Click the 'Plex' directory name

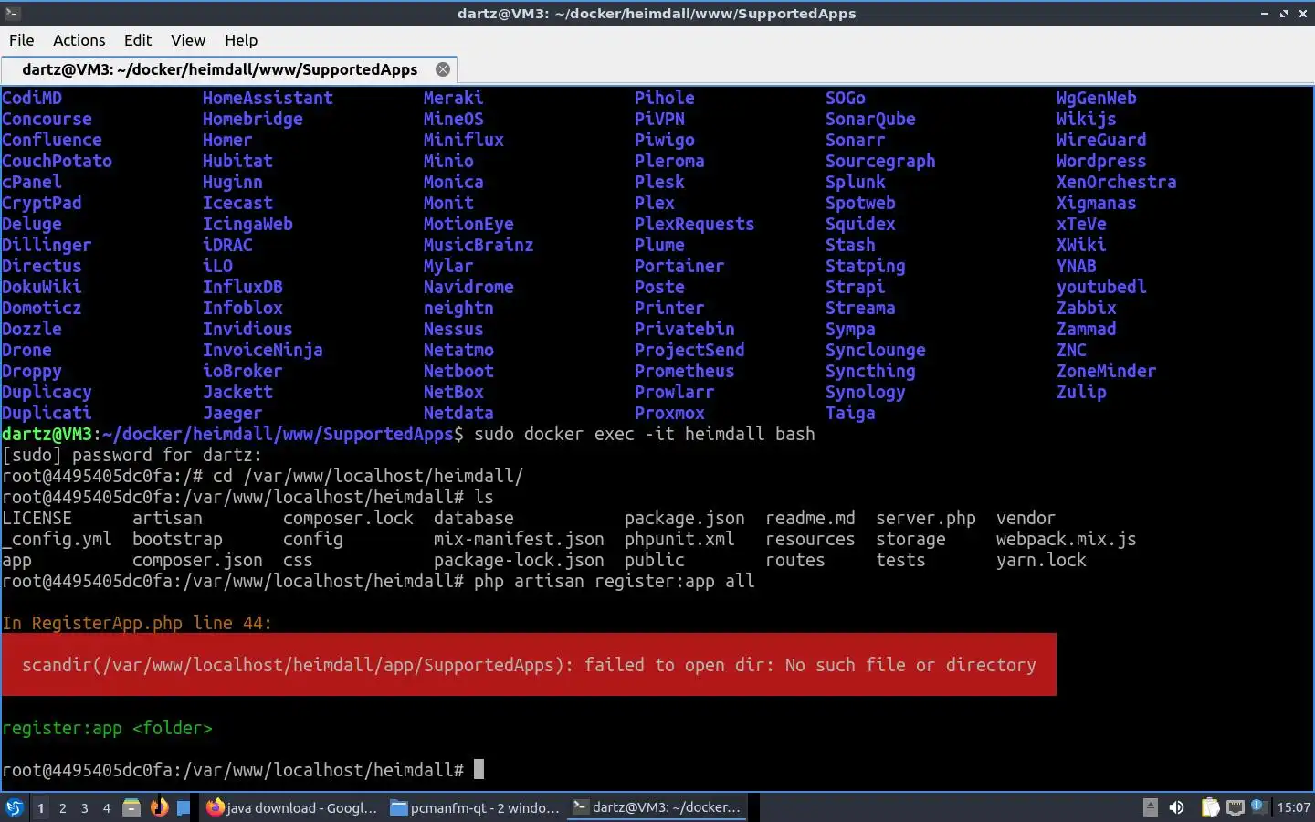click(x=655, y=203)
